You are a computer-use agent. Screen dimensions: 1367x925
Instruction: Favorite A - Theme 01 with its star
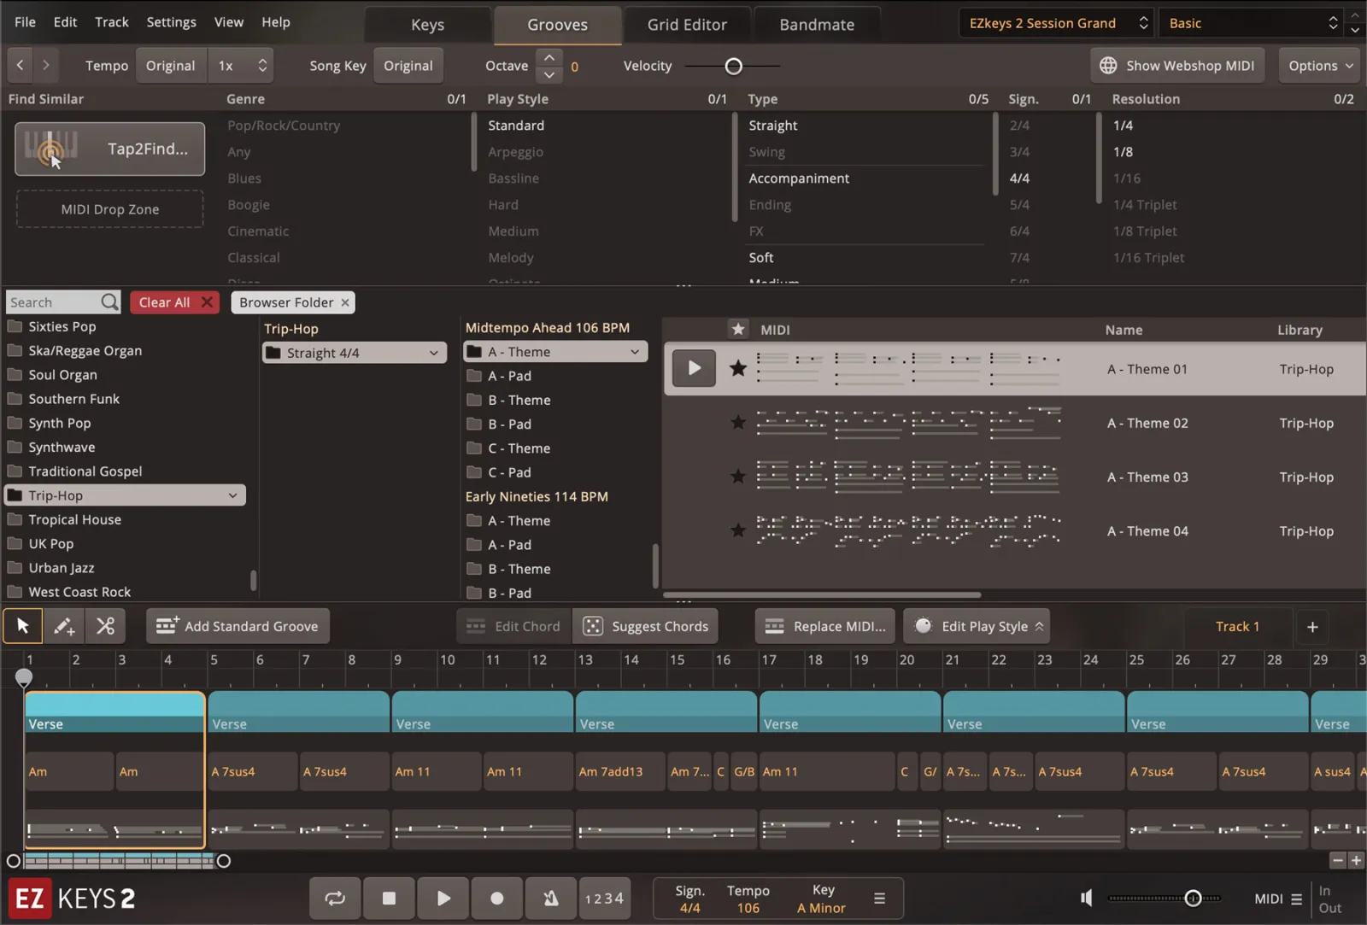[x=738, y=368]
